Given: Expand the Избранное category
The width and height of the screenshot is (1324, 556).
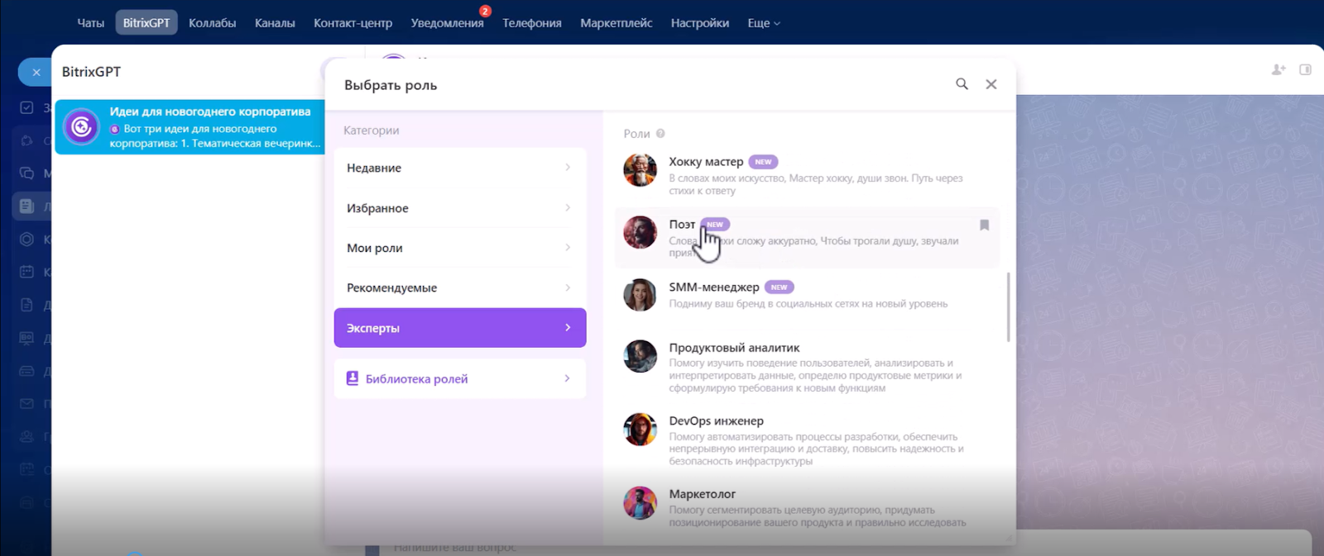Looking at the screenshot, I should click(459, 208).
